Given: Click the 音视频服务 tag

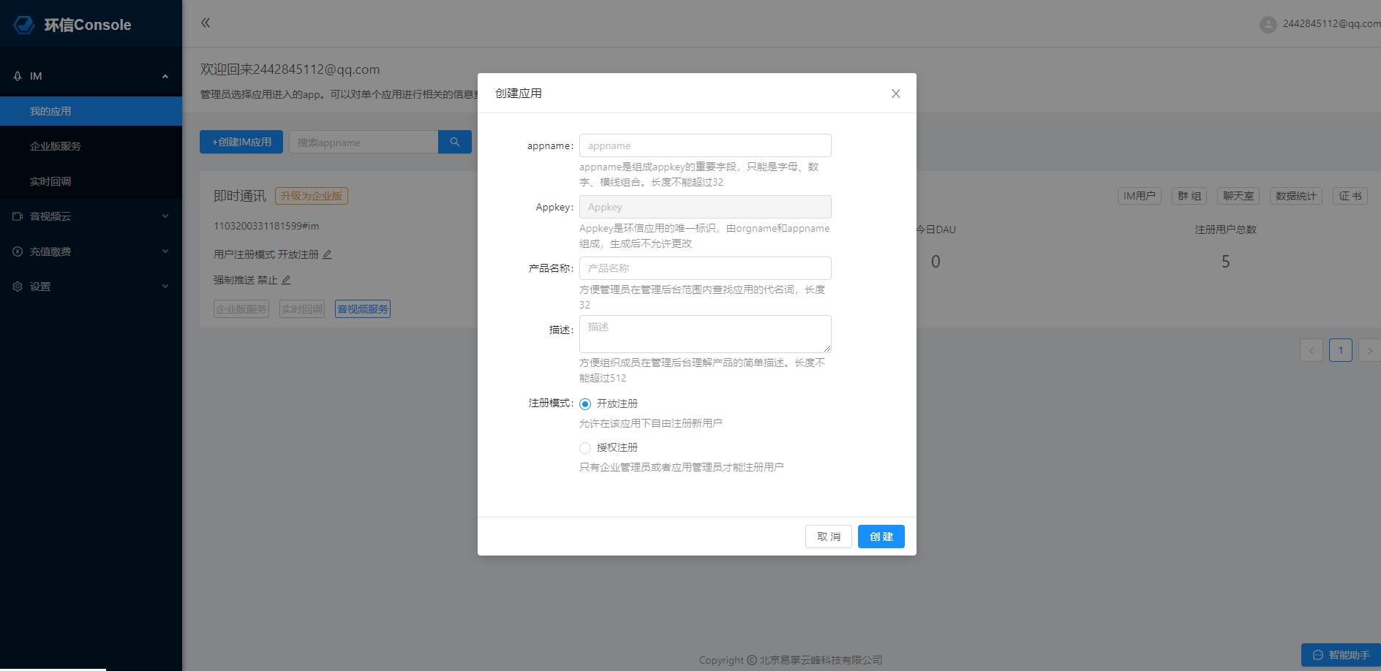Looking at the screenshot, I should (x=363, y=309).
